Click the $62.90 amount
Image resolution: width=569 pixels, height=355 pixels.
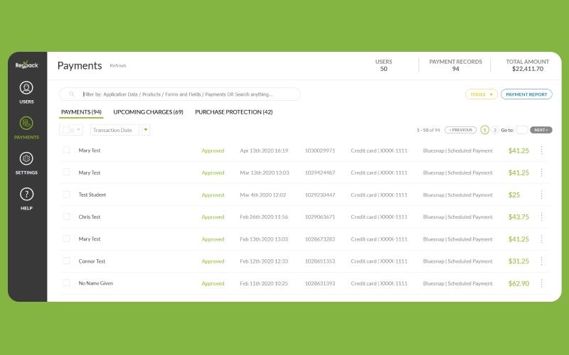[519, 283]
